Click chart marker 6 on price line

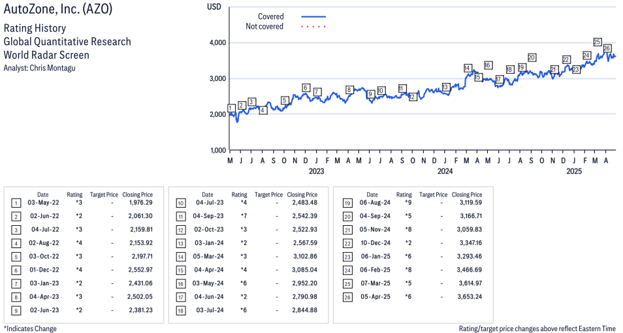(306, 87)
